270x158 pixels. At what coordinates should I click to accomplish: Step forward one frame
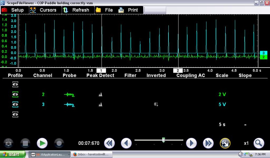pos(191,143)
